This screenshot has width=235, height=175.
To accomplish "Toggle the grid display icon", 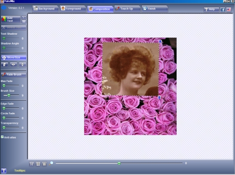I will 44,164.
